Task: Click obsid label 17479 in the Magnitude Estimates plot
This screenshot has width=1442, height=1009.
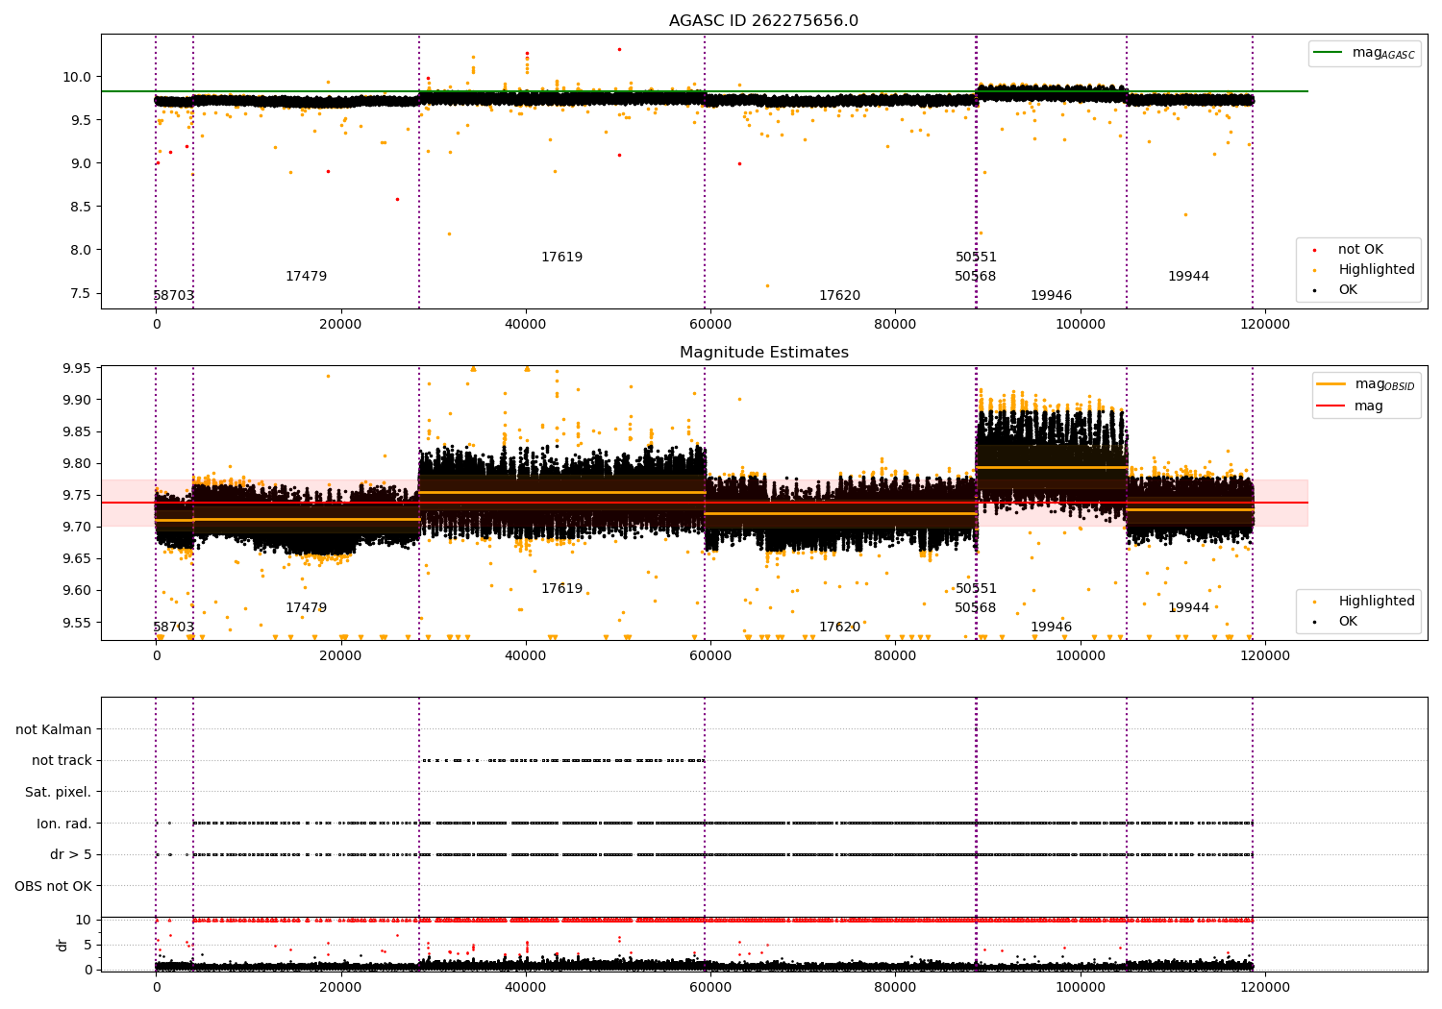Action: (x=306, y=608)
